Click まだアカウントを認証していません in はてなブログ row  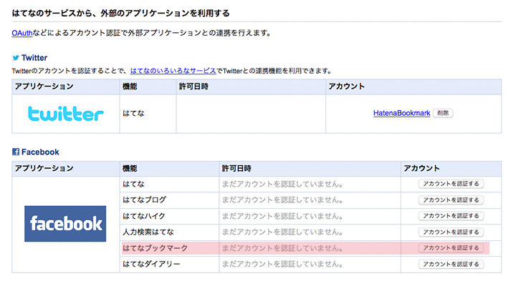tap(282, 200)
